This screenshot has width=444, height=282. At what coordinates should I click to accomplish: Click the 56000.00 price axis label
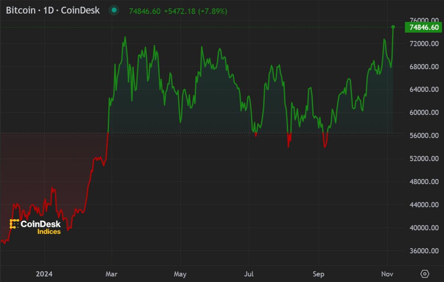pos(424,136)
